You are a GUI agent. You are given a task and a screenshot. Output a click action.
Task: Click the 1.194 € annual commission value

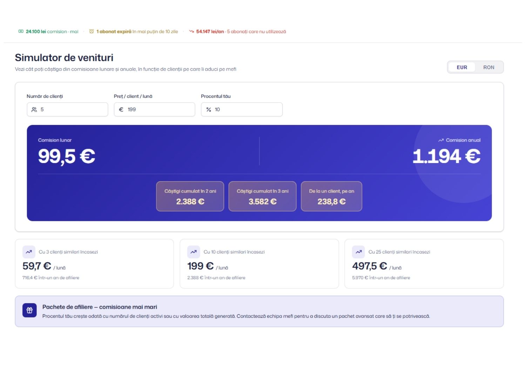point(446,156)
